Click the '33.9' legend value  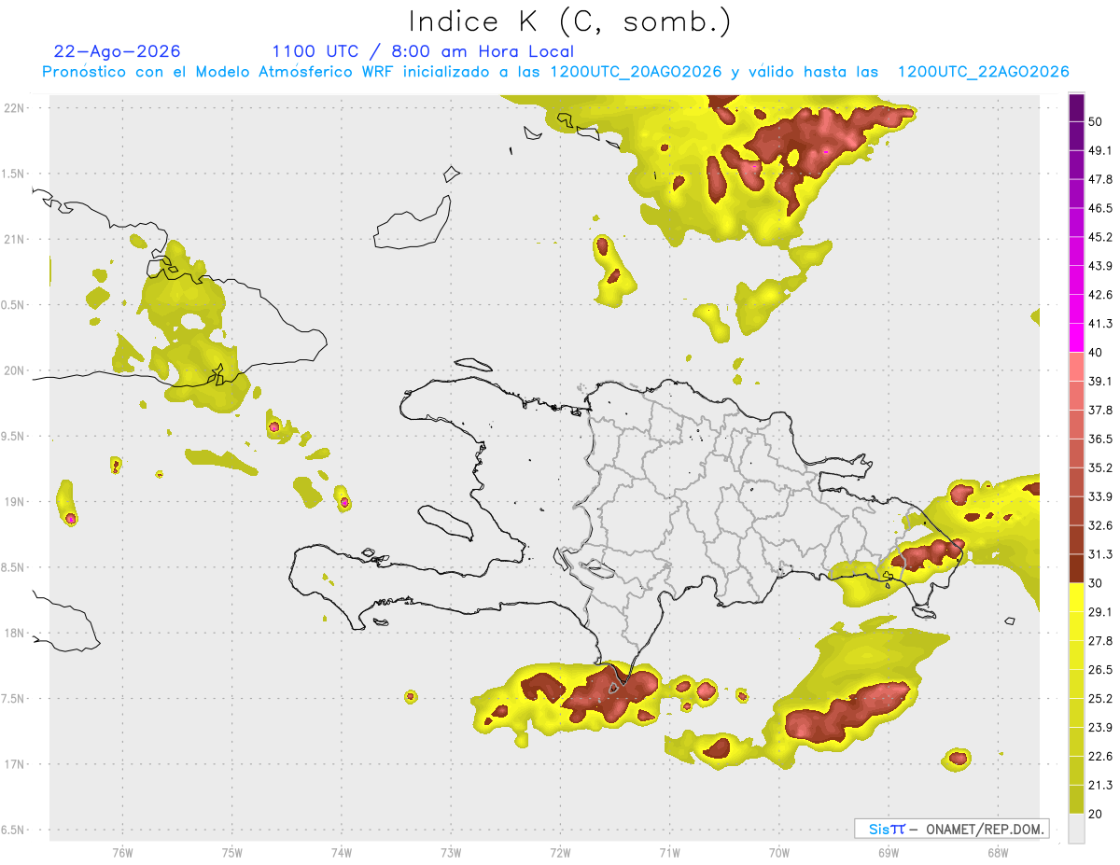point(1100,496)
